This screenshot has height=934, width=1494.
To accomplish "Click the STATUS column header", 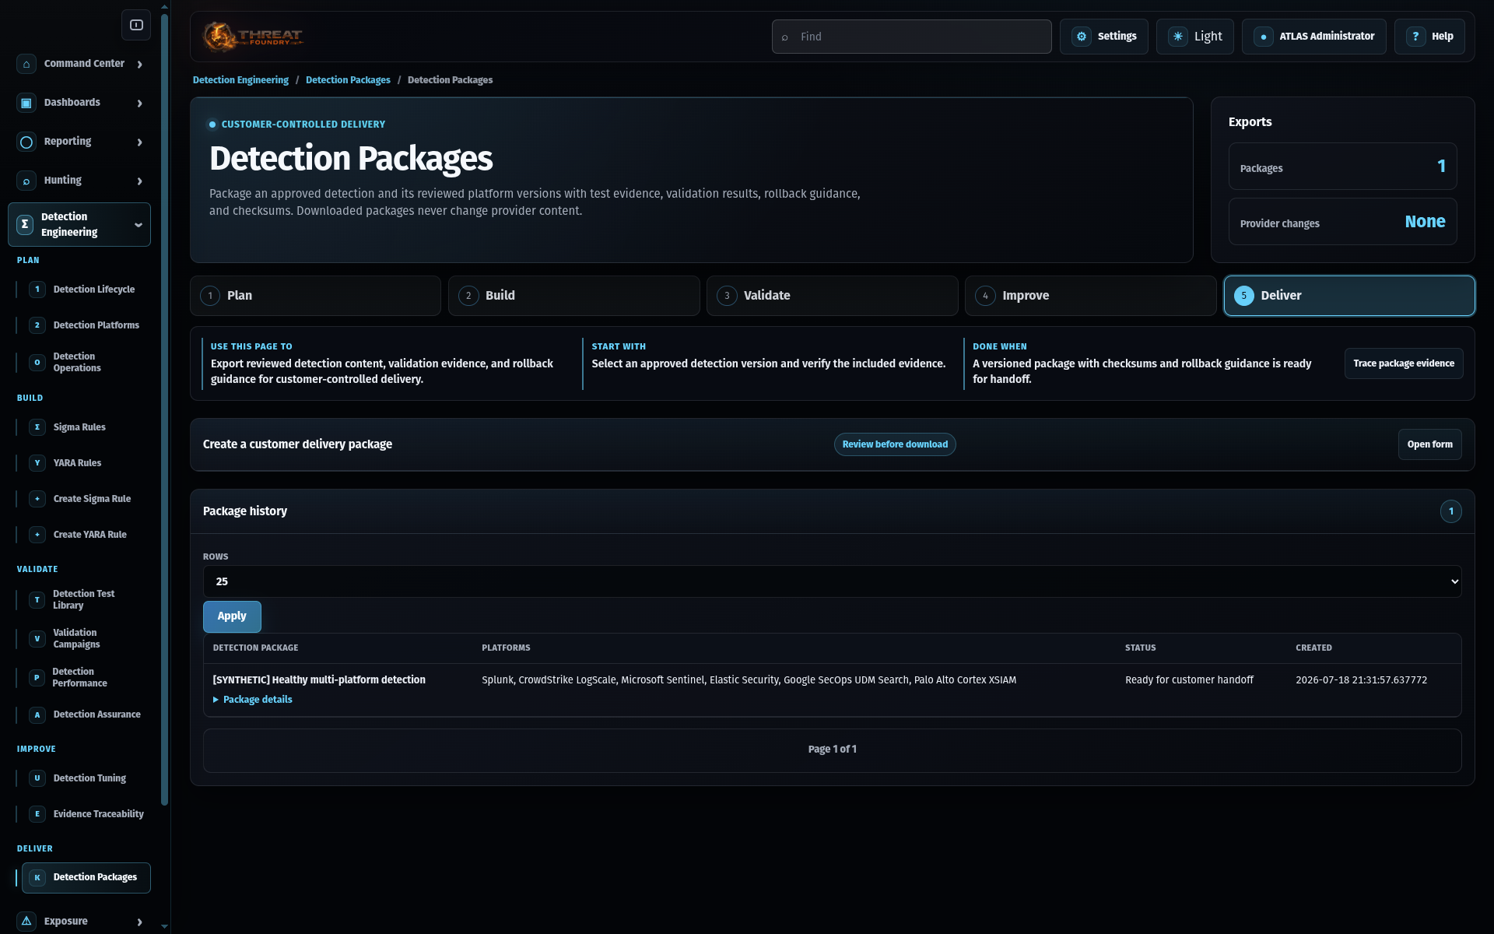I will (1140, 648).
